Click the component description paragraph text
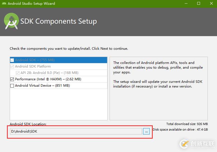 coord(158,74)
